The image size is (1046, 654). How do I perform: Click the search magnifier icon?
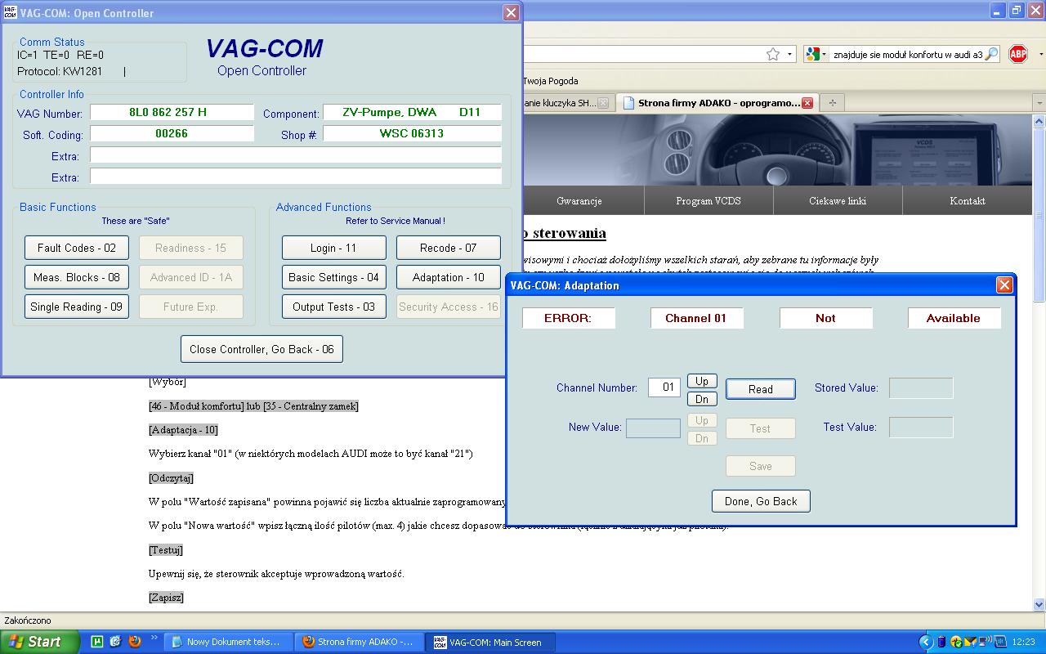[x=991, y=54]
